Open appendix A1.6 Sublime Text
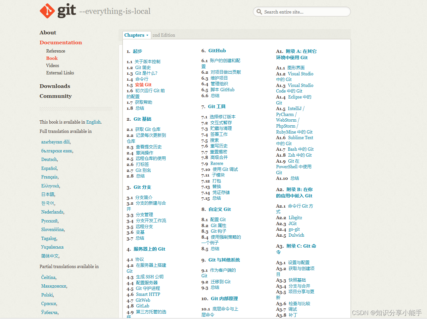427x319 pixels. click(301, 138)
